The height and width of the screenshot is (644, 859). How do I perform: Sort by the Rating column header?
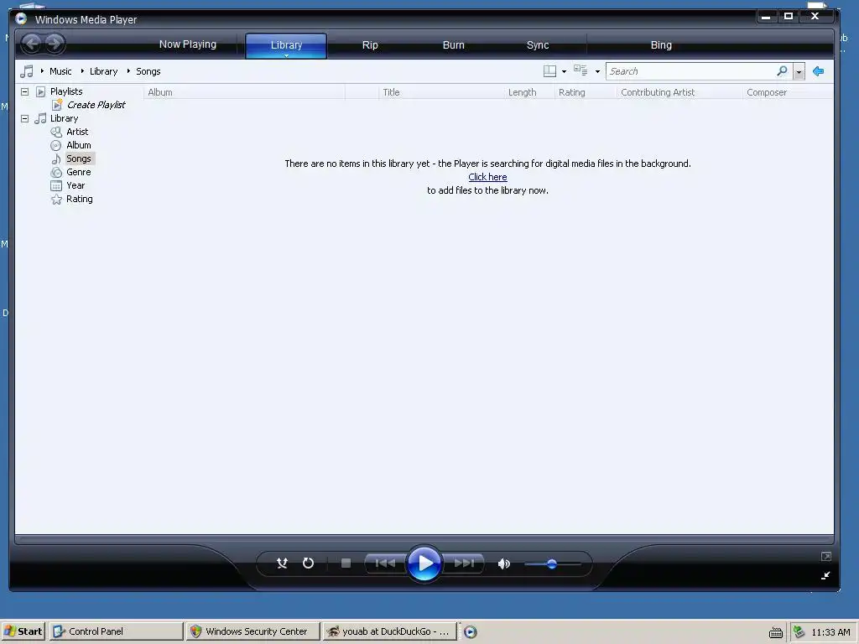click(586, 92)
